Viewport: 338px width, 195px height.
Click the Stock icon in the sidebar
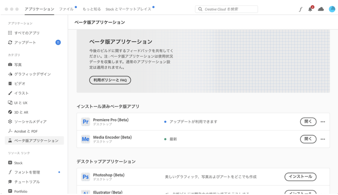[10, 163]
